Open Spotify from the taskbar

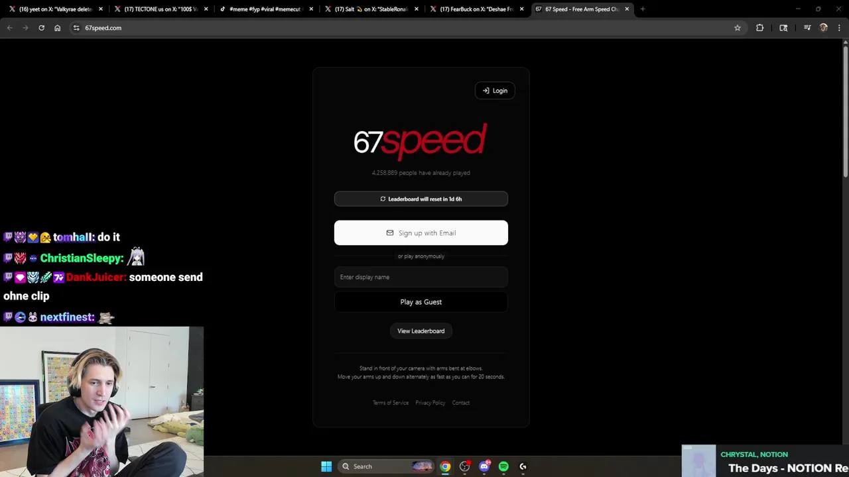pyautogui.click(x=503, y=466)
